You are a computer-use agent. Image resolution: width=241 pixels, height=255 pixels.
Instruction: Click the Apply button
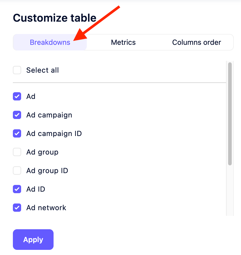33,240
